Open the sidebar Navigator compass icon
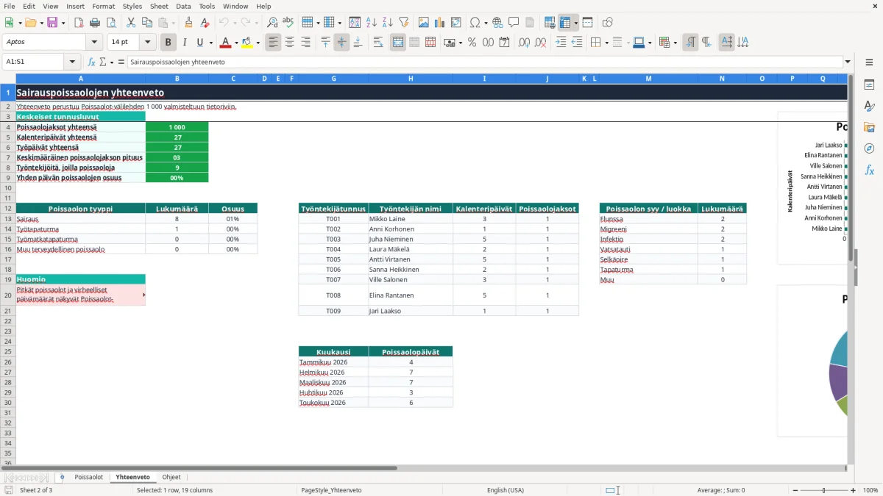 [869, 148]
